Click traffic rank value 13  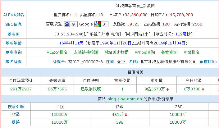point(100,15)
